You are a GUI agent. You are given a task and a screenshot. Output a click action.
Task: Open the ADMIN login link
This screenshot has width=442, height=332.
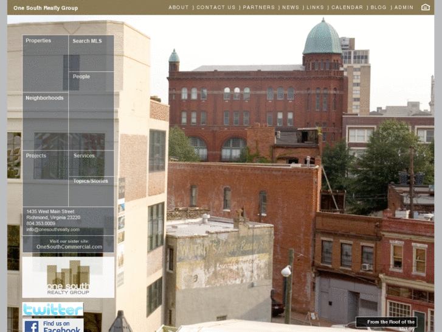point(404,7)
